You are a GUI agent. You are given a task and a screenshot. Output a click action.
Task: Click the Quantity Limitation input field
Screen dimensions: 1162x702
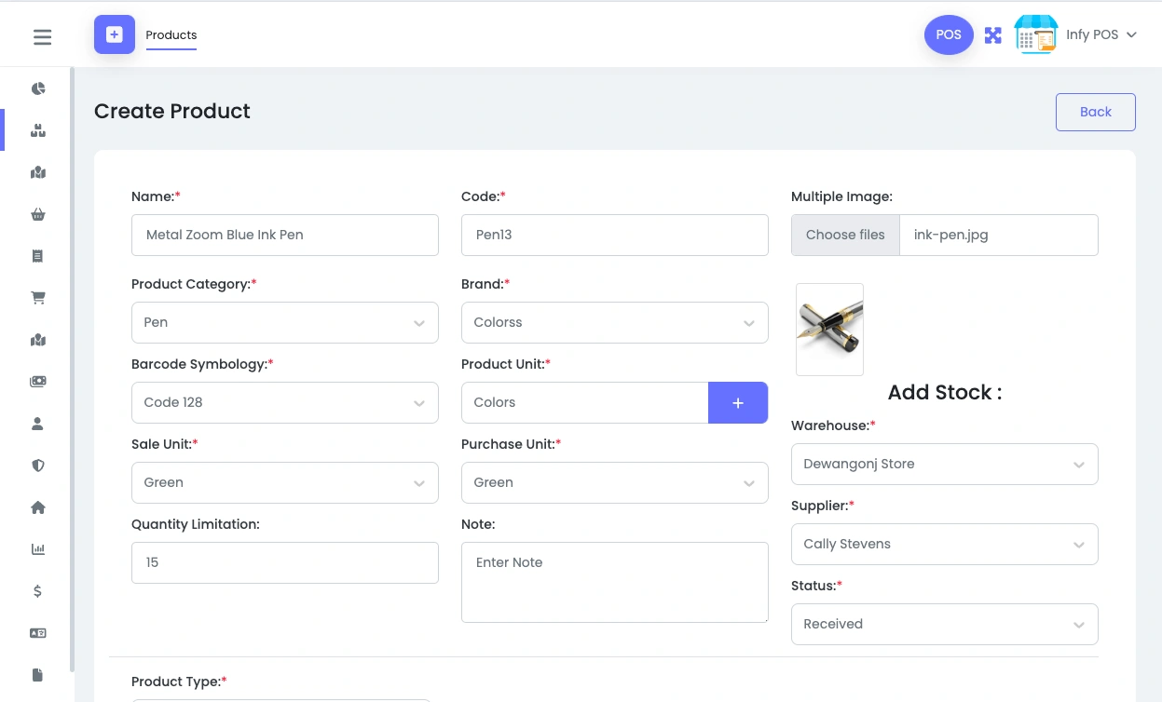tap(284, 562)
